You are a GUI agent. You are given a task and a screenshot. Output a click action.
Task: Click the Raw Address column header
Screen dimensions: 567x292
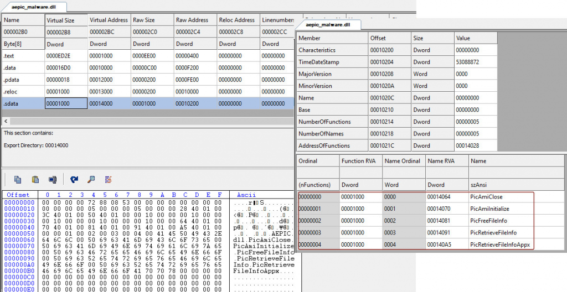(x=194, y=20)
